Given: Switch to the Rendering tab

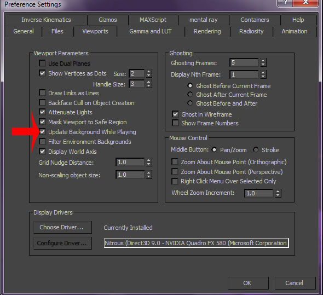Looking at the screenshot, I should tap(207, 31).
